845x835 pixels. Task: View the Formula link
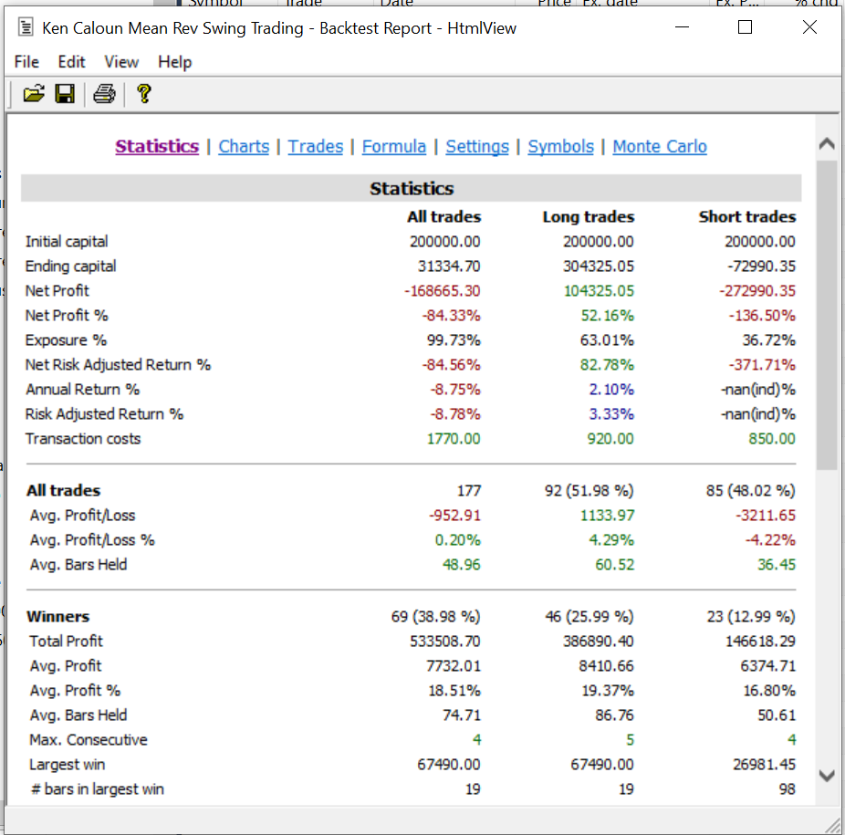393,147
